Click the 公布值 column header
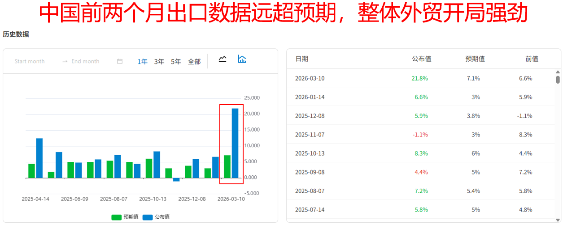This screenshot has height=225, width=563. tap(421, 59)
